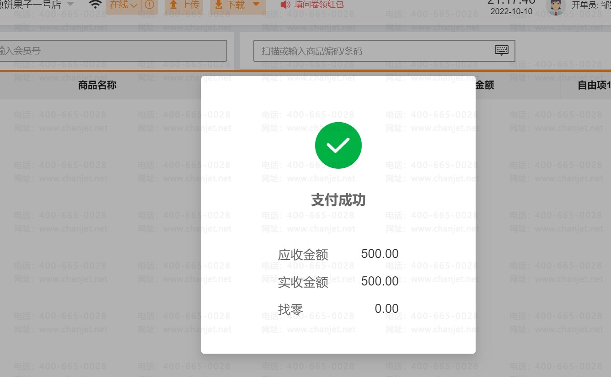Click the 上传 upload button
Image resolution: width=611 pixels, height=377 pixels.
[x=184, y=5]
